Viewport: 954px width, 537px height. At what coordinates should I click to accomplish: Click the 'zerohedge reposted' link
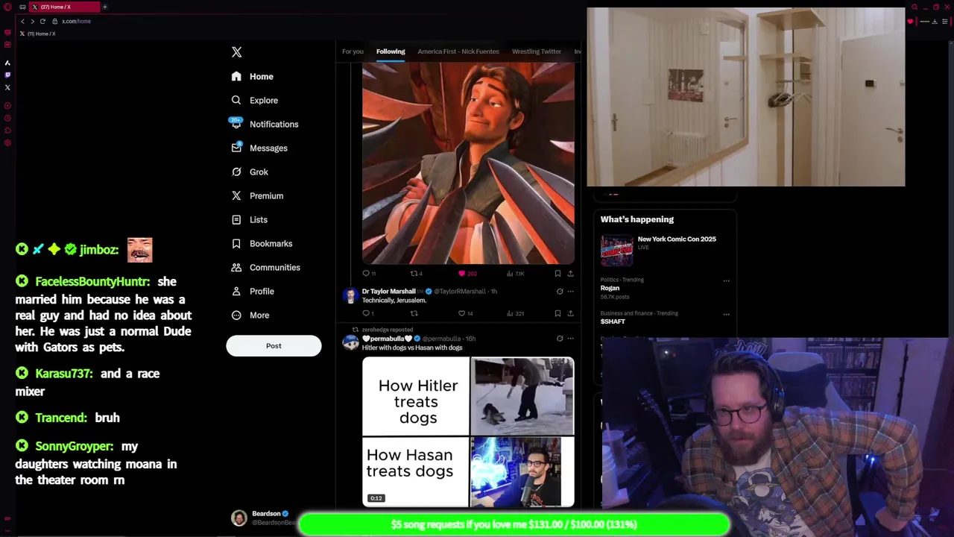(387, 330)
